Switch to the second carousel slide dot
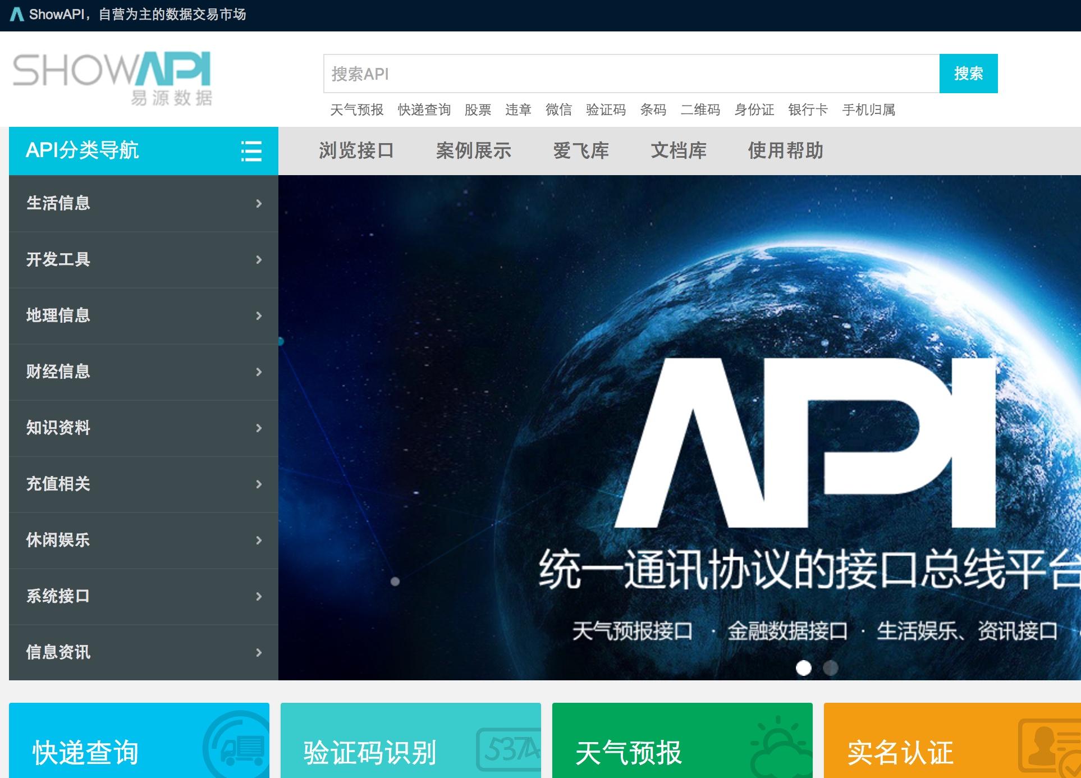The image size is (1081, 778). click(x=831, y=668)
